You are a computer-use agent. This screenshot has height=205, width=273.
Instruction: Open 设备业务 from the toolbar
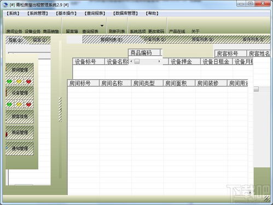pos(32,31)
